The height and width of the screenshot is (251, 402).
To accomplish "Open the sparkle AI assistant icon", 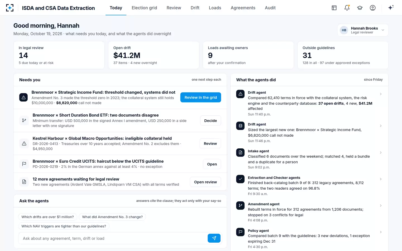I will (391, 8).
